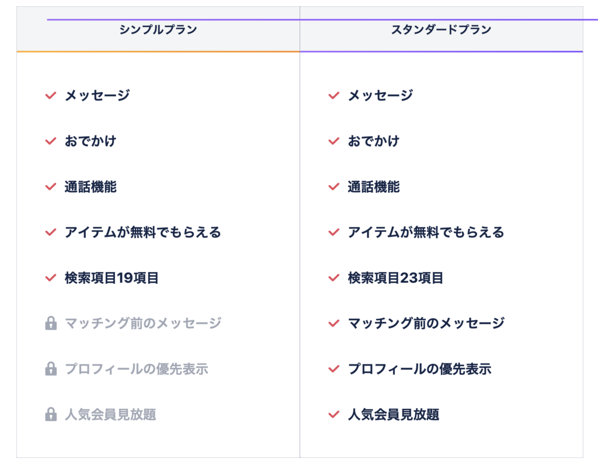This screenshot has width=598, height=469.
Task: Click 検索項目23項目 feature text
Action: (395, 278)
